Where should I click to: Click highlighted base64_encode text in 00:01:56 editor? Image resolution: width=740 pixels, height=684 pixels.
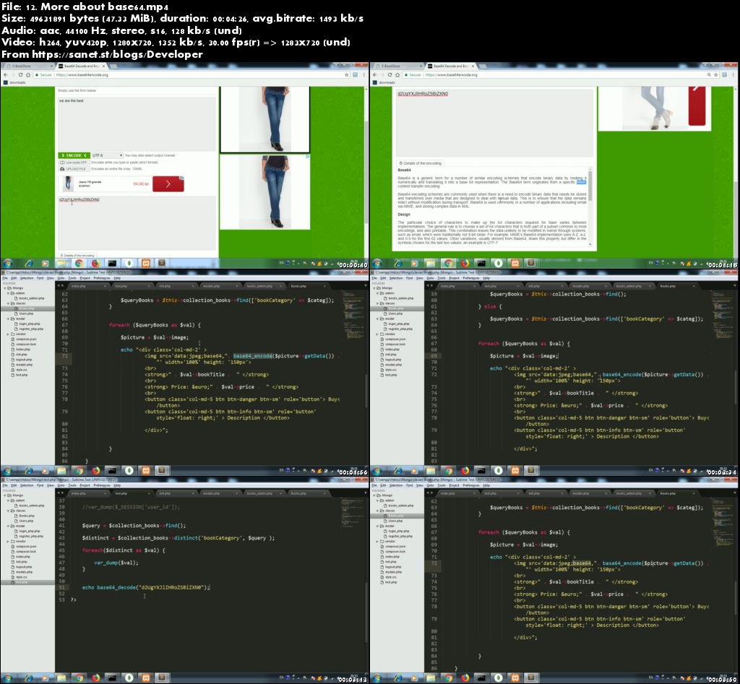pyautogui.click(x=253, y=355)
